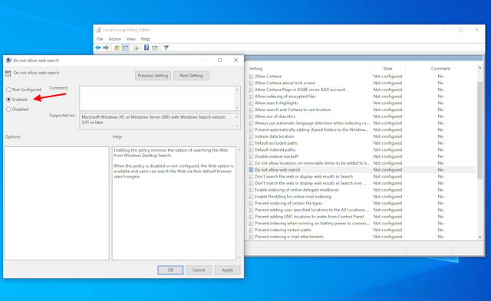Click the icon beside Allow indexing of encrypted files
Viewport: 491px width, 301px height.
click(x=251, y=97)
